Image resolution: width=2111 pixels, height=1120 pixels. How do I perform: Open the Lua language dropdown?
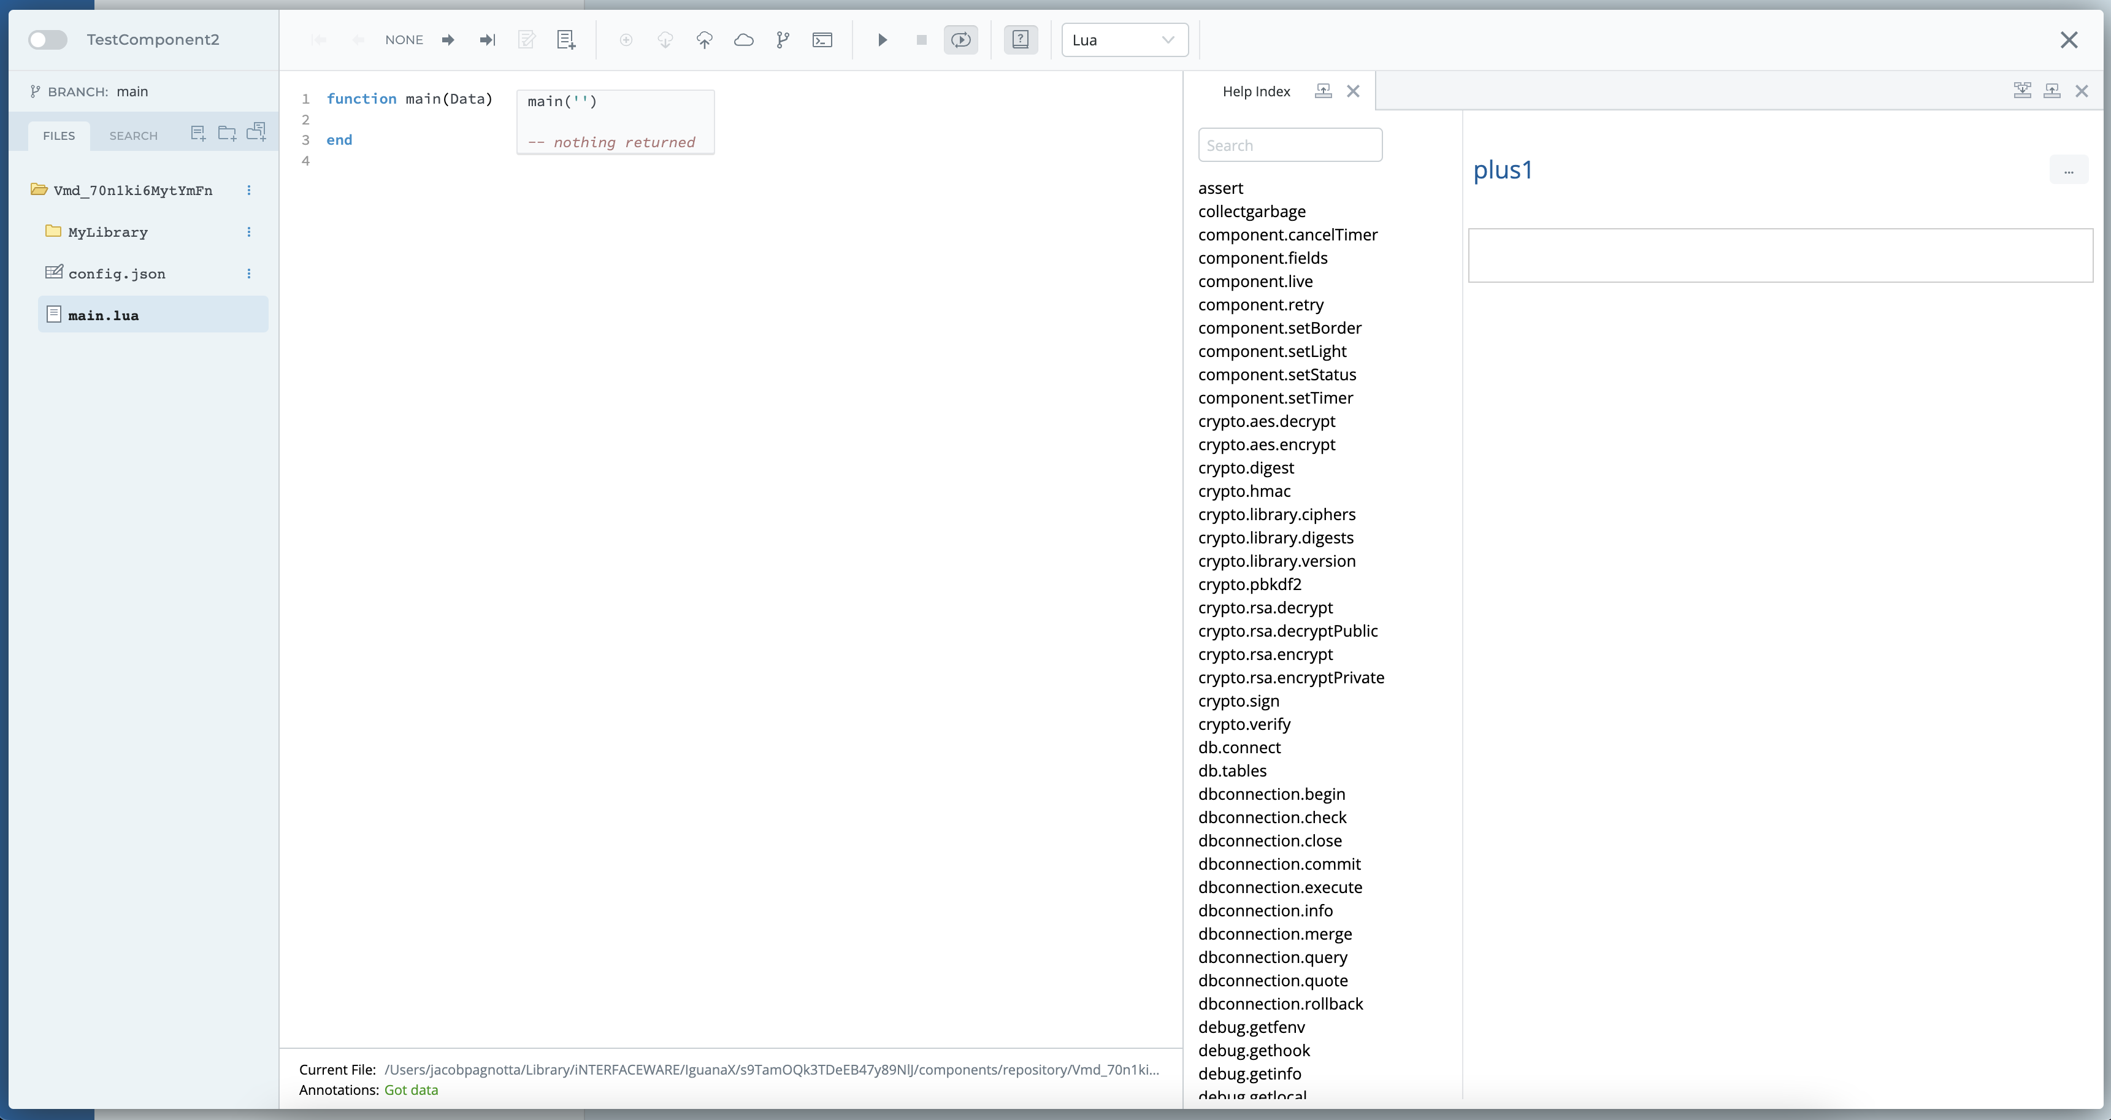click(x=1124, y=40)
